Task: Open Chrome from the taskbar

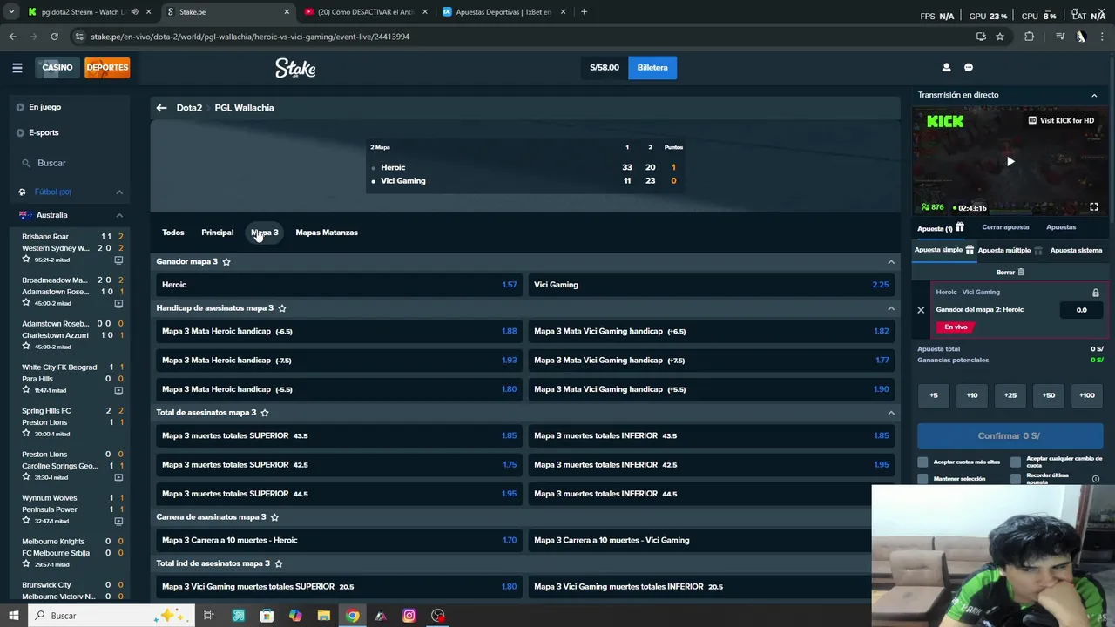Action: [x=352, y=616]
